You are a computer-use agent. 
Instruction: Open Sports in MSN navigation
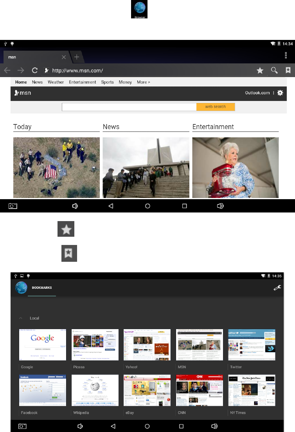coord(107,82)
